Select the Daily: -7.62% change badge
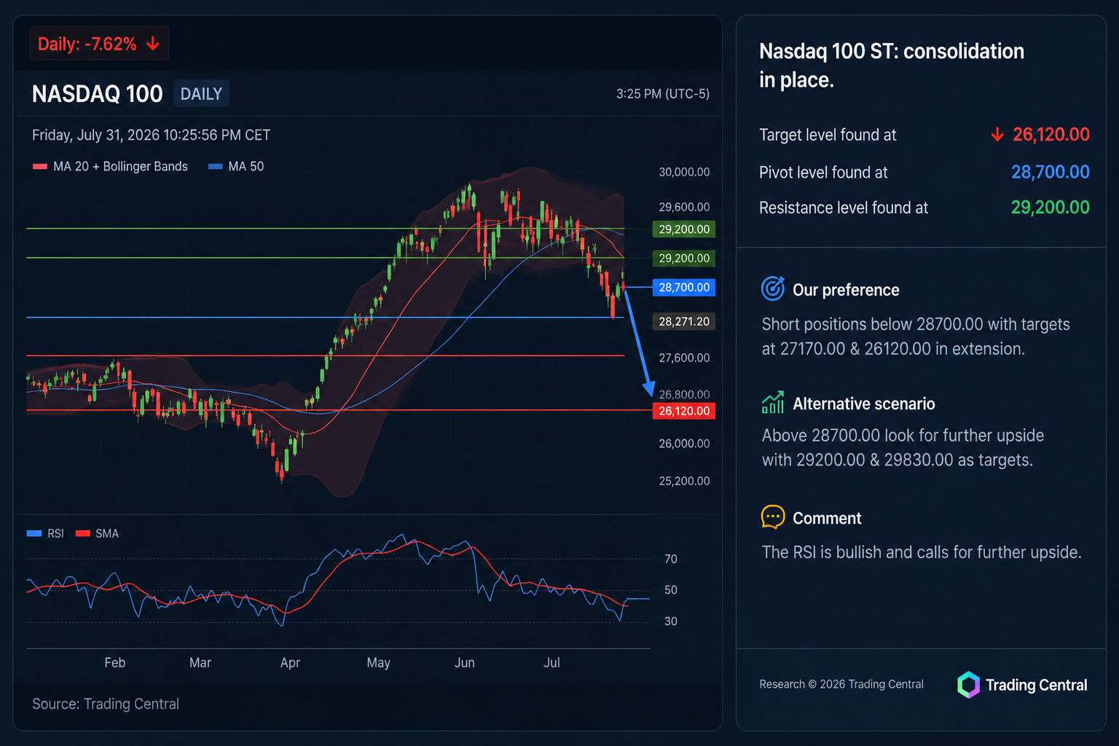 pyautogui.click(x=99, y=44)
